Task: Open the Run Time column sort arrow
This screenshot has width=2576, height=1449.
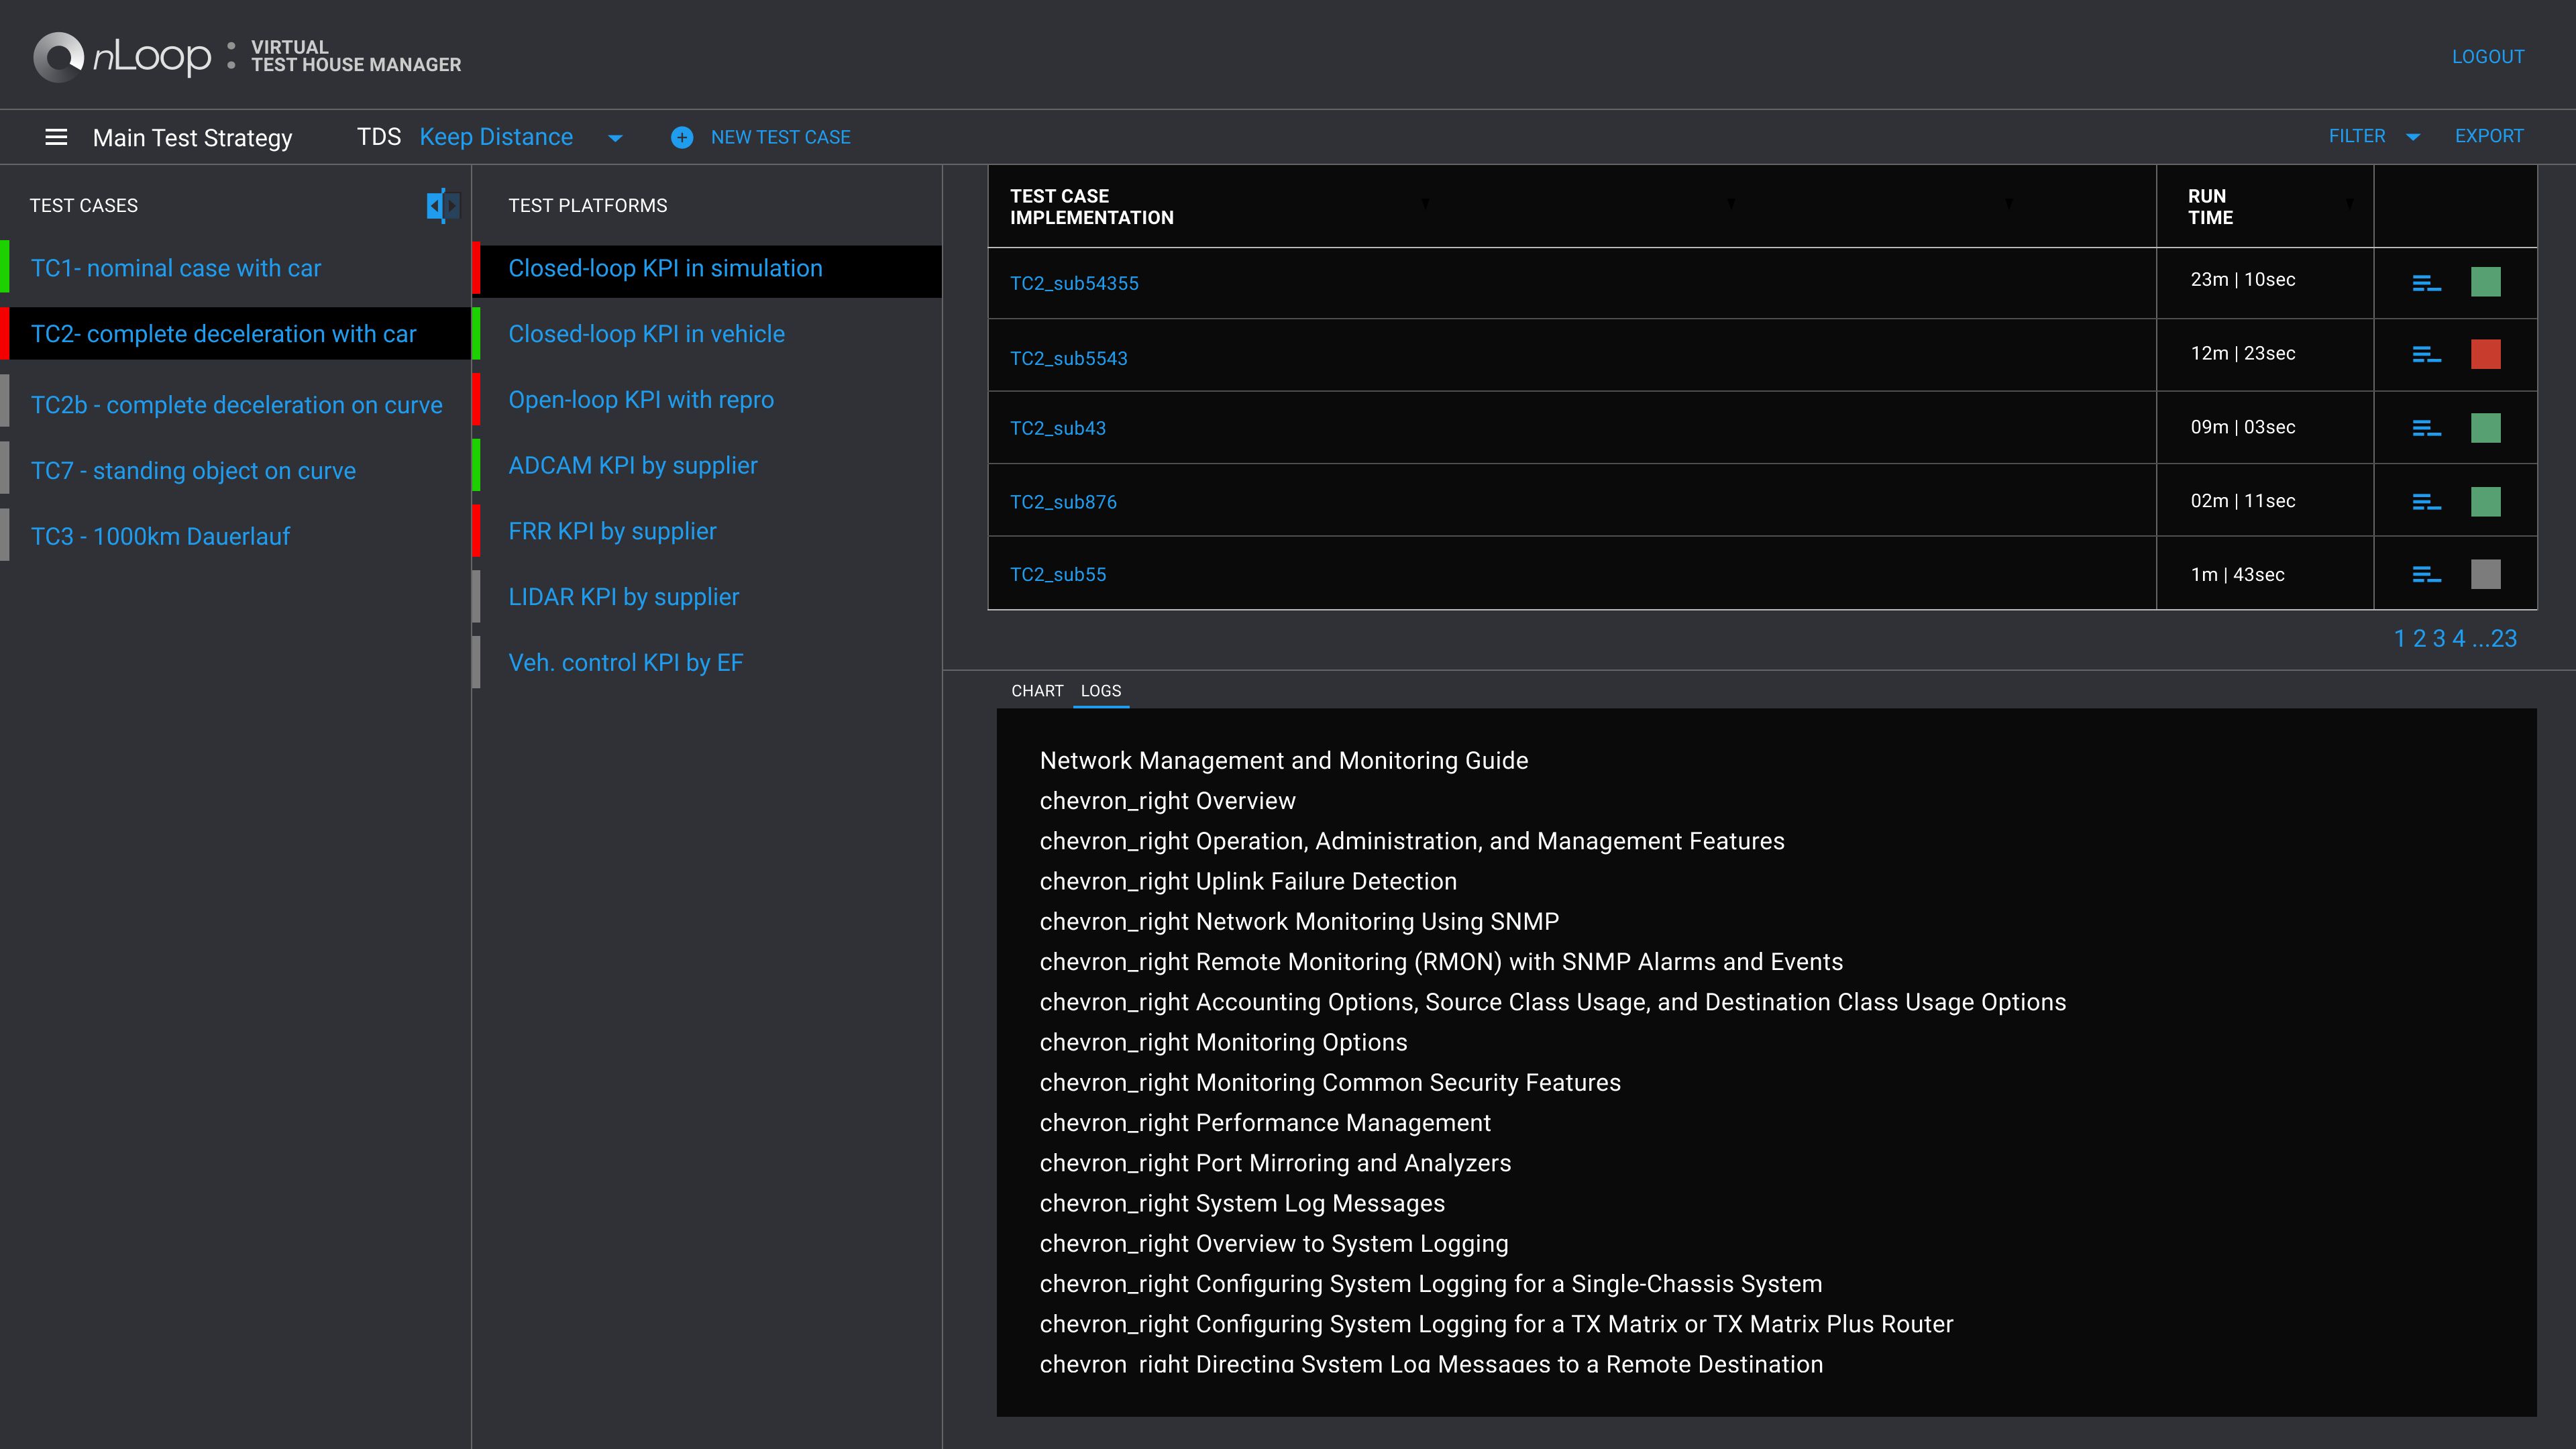Action: (2349, 203)
